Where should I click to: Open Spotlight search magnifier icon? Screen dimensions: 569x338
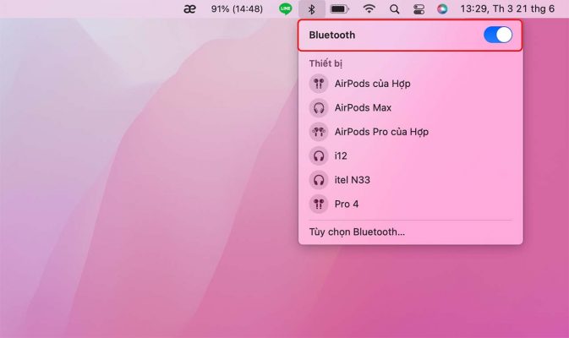[x=394, y=9]
